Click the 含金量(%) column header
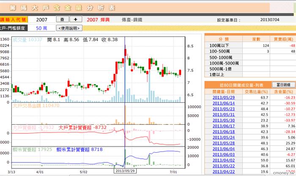 (x=285, y=91)
